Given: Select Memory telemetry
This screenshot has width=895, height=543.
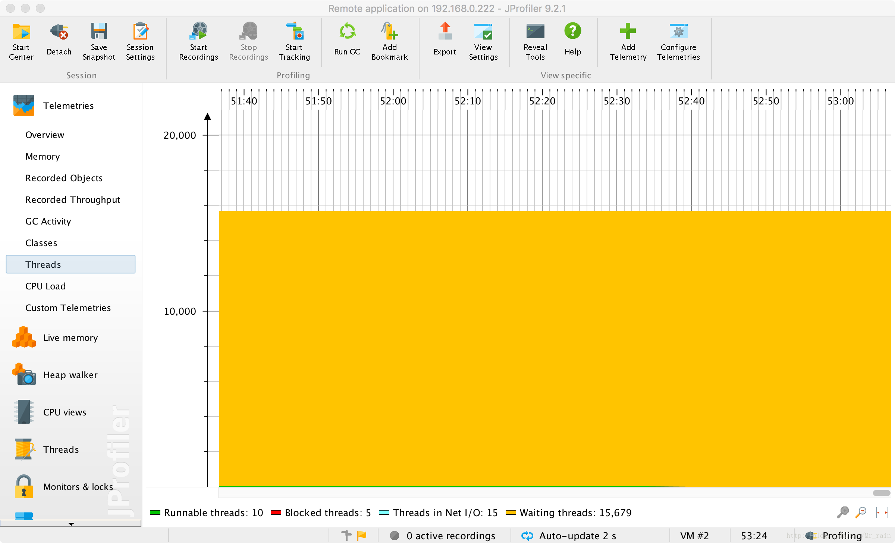Looking at the screenshot, I should pyautogui.click(x=43, y=156).
